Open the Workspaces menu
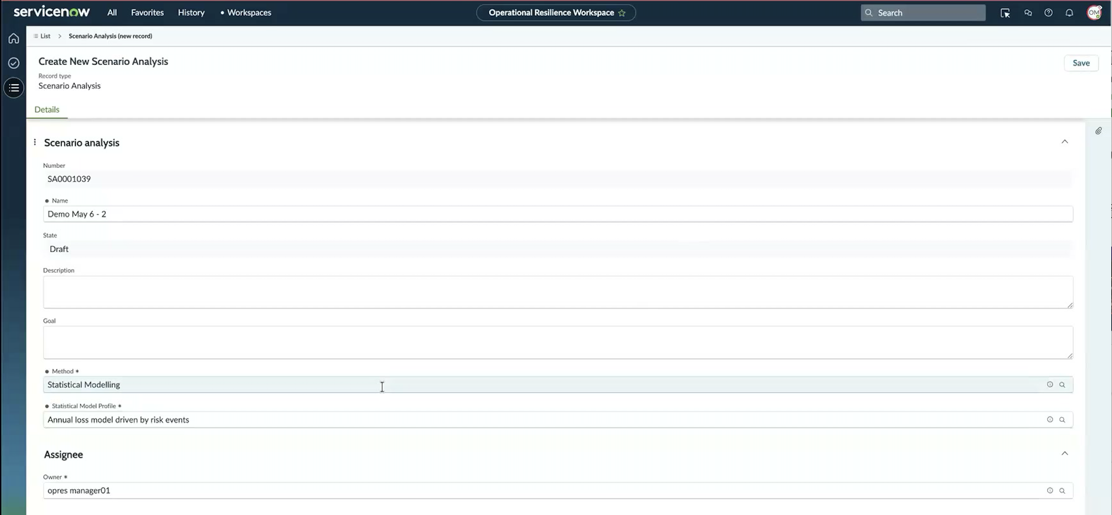Screen dimensions: 1112x515 click(x=249, y=12)
